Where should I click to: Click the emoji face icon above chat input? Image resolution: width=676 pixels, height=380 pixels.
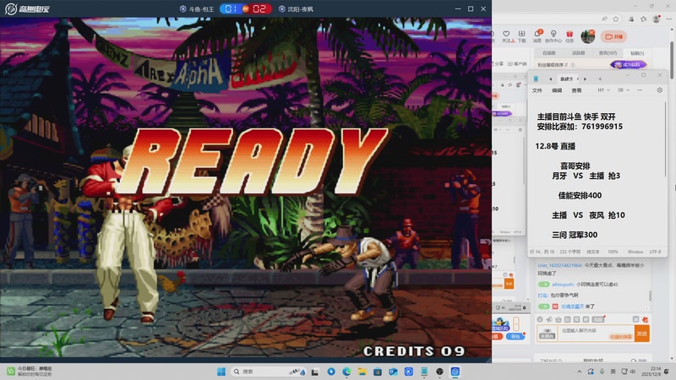540,319
